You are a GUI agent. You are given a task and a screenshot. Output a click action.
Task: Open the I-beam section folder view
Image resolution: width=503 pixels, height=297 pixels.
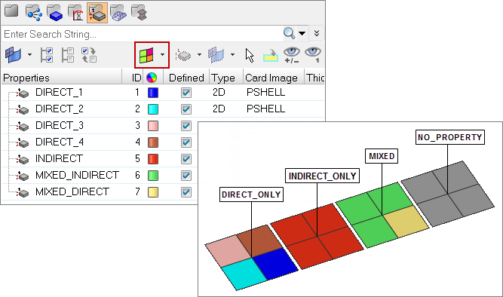click(x=140, y=13)
